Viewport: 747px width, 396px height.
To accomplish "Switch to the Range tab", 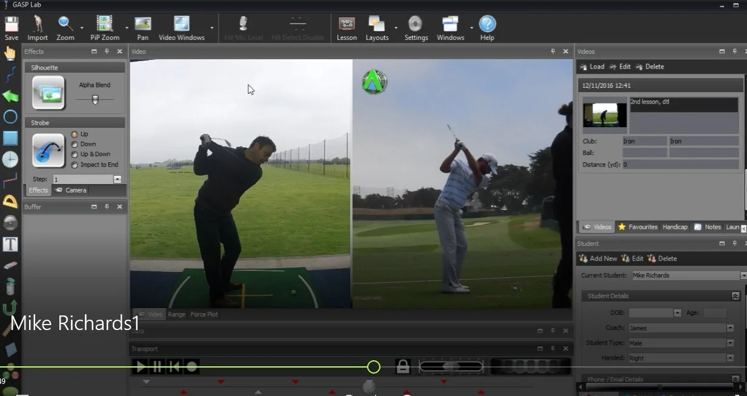I will pyautogui.click(x=176, y=314).
